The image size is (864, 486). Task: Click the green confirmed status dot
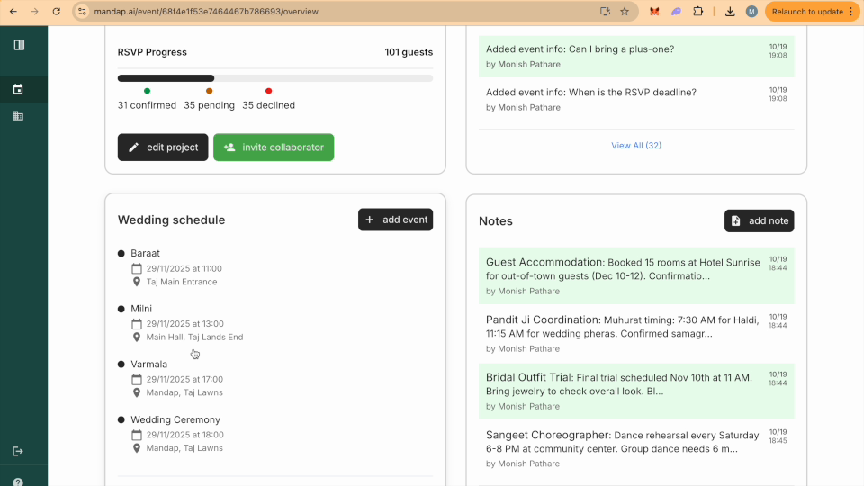click(147, 91)
